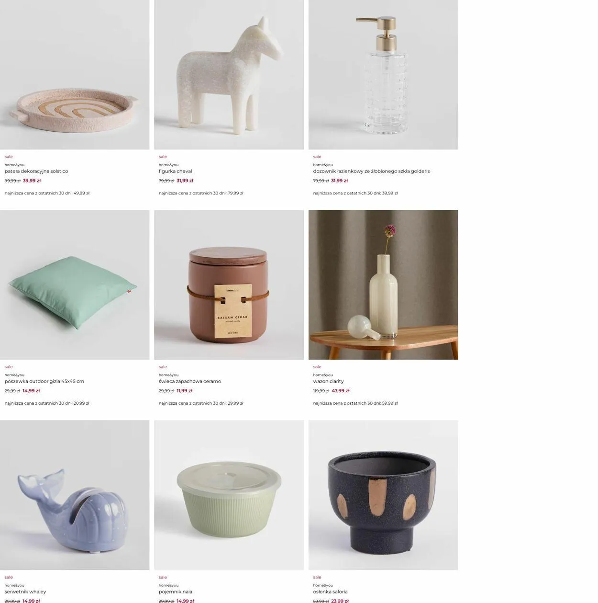Open the osłonka saforia product link
The height and width of the screenshot is (603, 598).
[x=330, y=592]
